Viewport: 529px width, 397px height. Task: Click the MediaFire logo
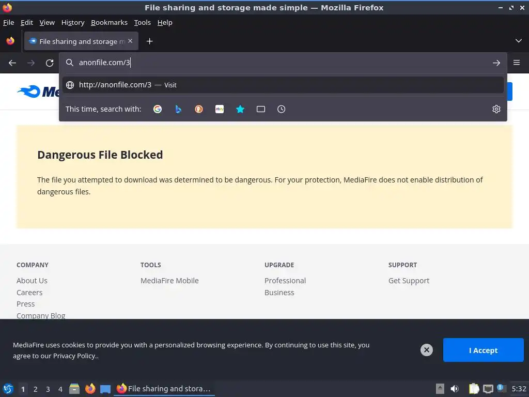click(38, 91)
